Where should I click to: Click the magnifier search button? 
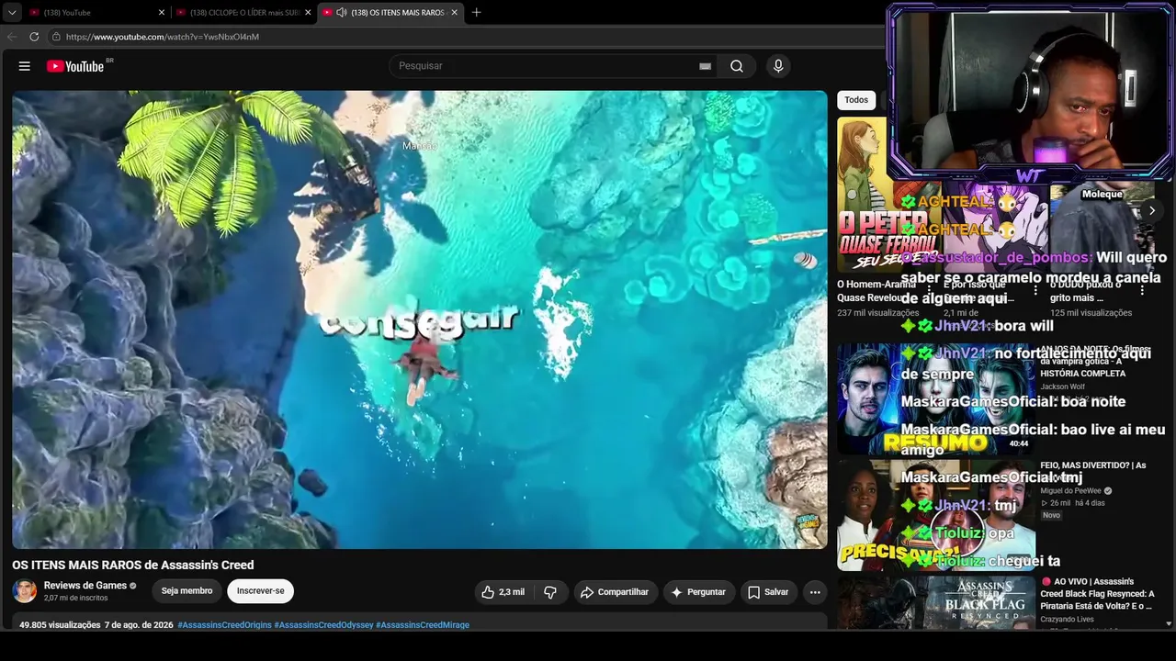coord(737,66)
